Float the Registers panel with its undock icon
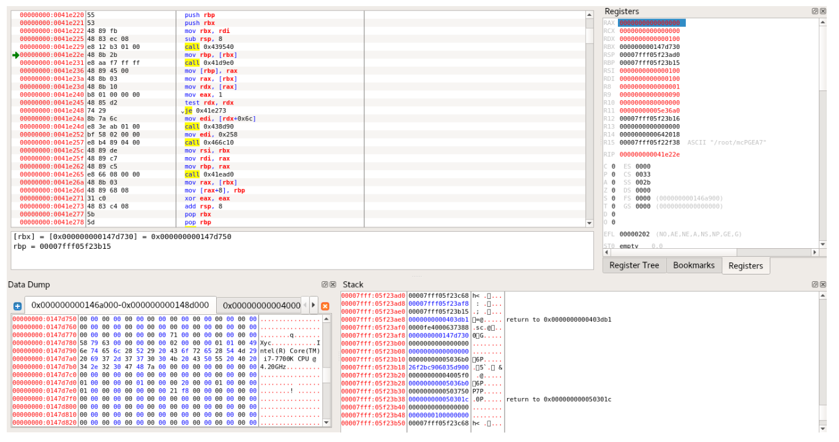Screen dimensions: 839x442 (x=815, y=11)
